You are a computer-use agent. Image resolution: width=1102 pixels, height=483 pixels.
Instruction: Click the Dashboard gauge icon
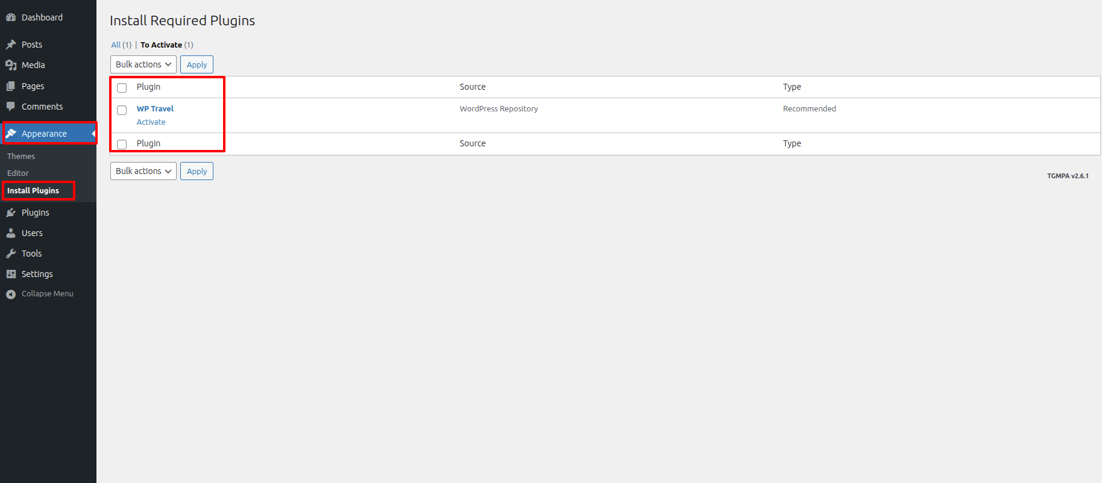coord(11,17)
